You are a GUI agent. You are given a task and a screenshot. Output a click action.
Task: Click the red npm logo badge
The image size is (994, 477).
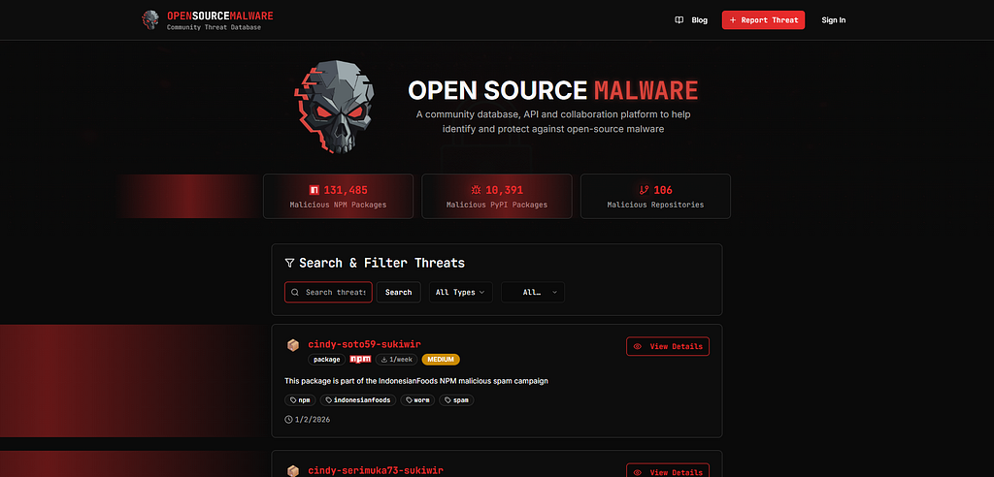click(361, 359)
